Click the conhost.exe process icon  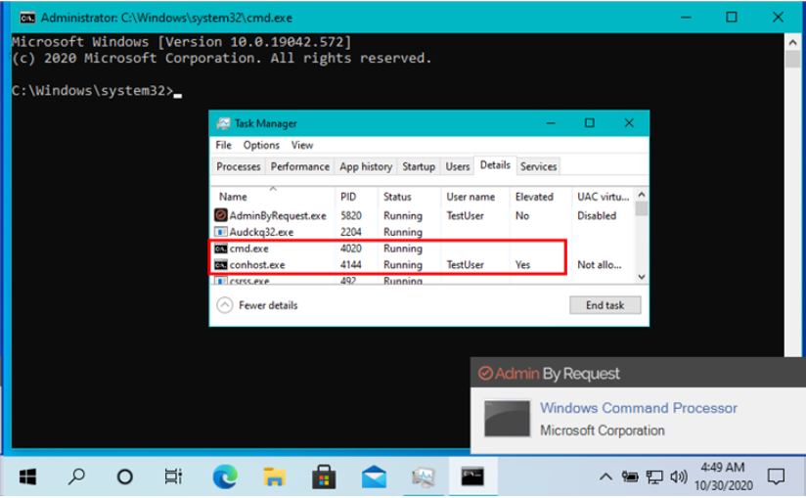click(x=221, y=265)
